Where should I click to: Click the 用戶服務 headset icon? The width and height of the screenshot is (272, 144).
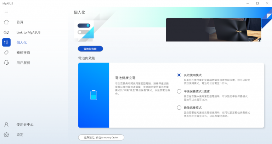click(x=6, y=62)
